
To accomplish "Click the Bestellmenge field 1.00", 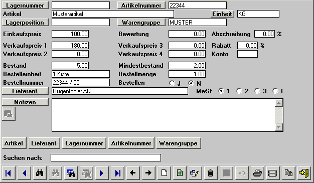I will click(x=187, y=74).
